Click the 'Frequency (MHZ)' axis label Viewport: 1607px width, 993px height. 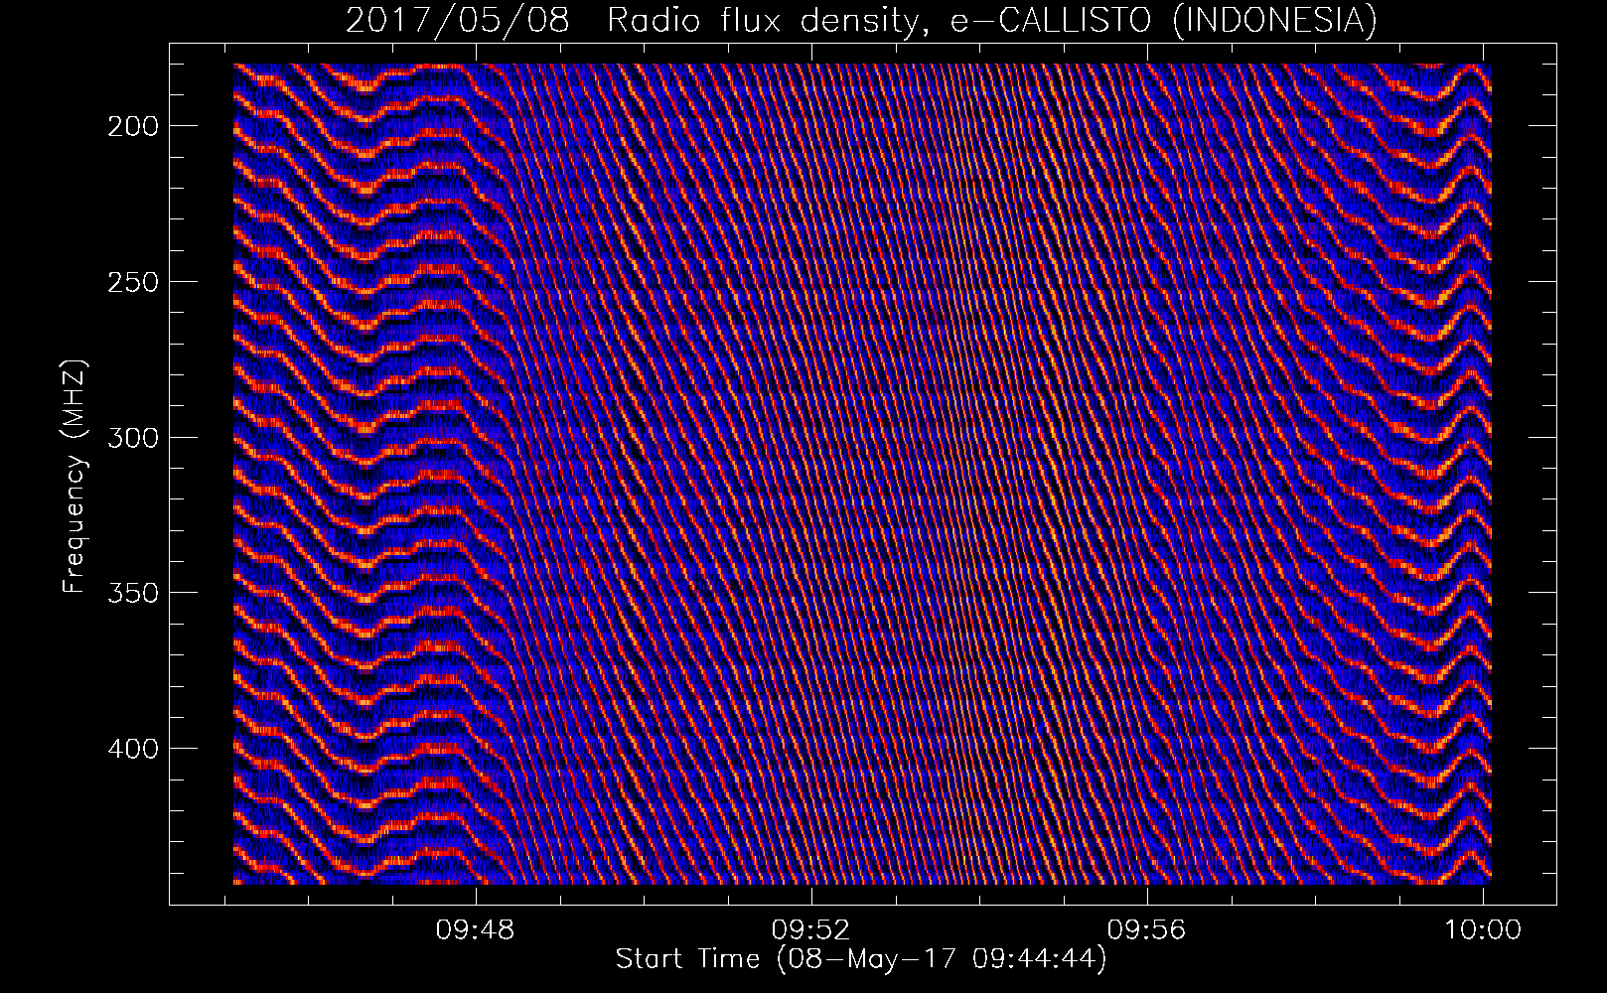(x=74, y=477)
